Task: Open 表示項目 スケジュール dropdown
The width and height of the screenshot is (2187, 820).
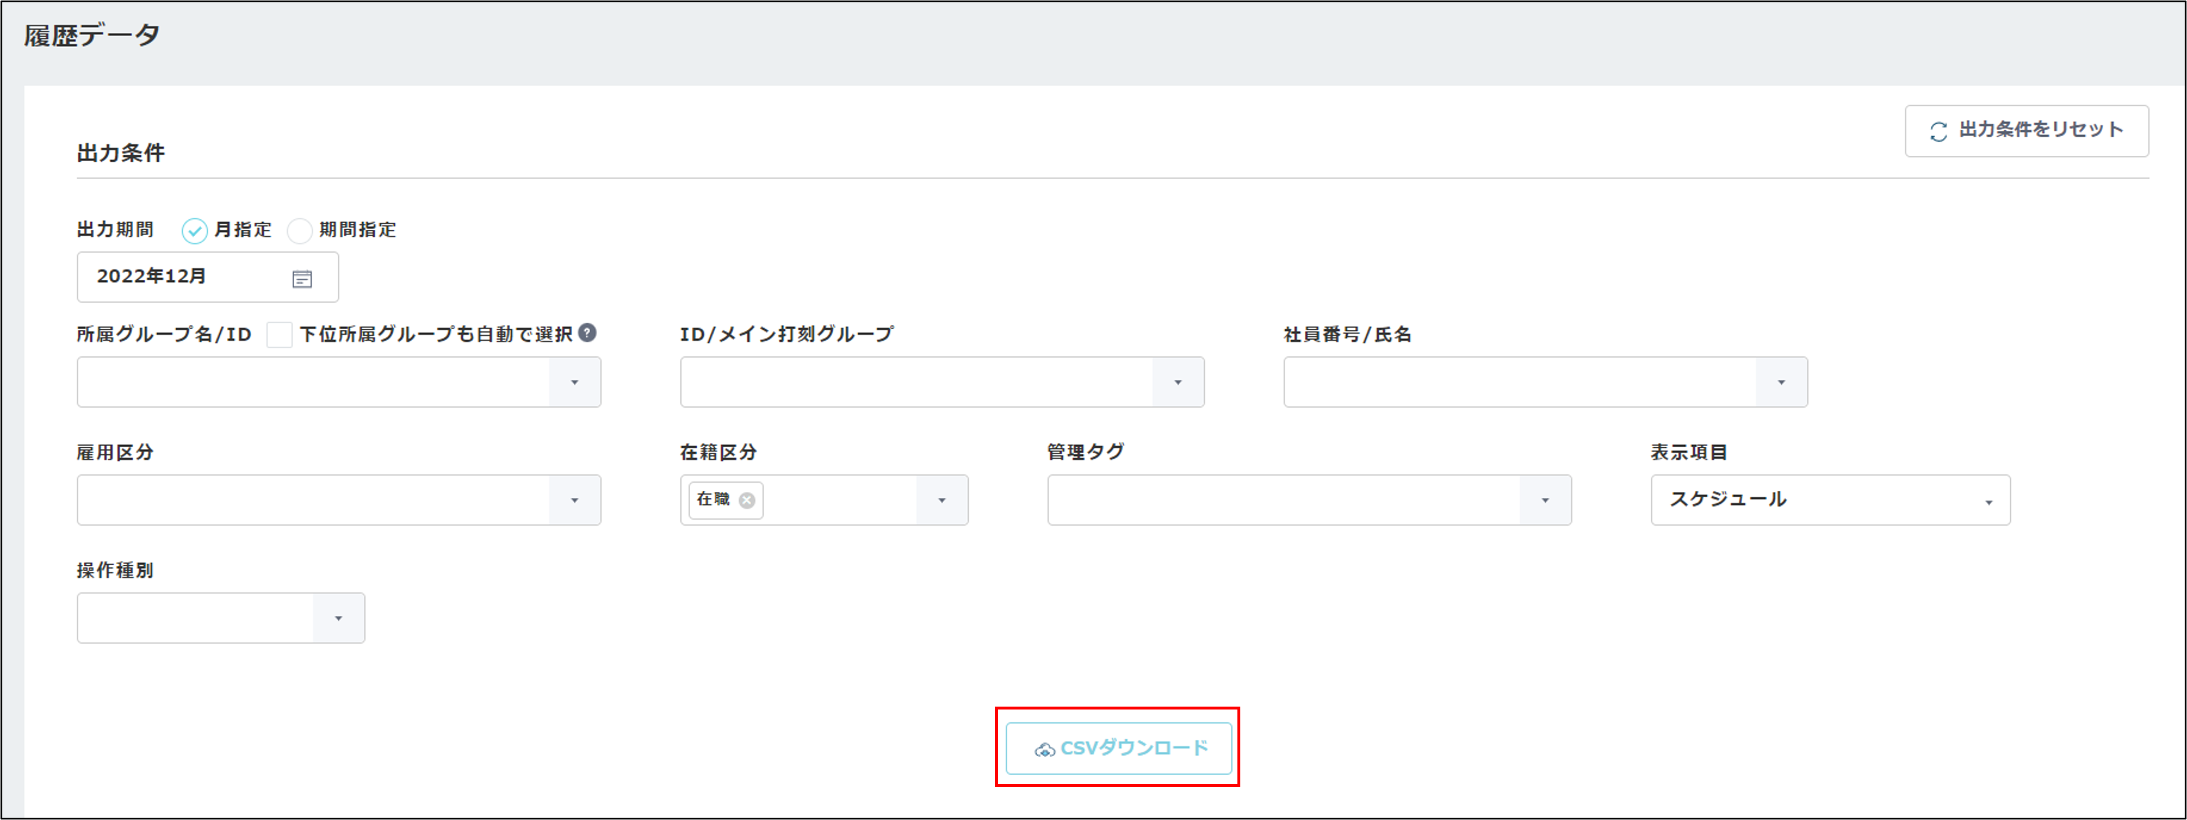Action: (x=1829, y=500)
